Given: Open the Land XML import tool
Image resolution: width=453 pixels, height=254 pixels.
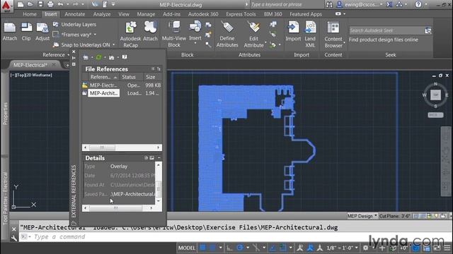Looking at the screenshot, I should (310, 34).
